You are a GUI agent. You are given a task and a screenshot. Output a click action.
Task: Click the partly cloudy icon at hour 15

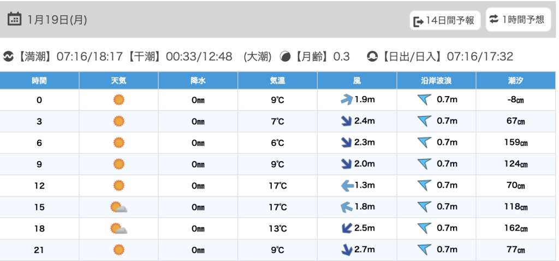coord(118,207)
